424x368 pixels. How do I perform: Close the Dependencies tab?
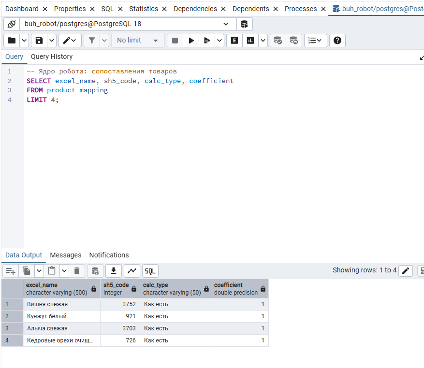click(223, 9)
